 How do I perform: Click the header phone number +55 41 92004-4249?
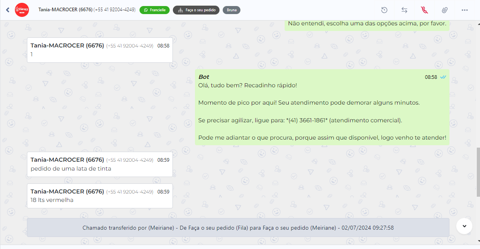click(x=114, y=10)
